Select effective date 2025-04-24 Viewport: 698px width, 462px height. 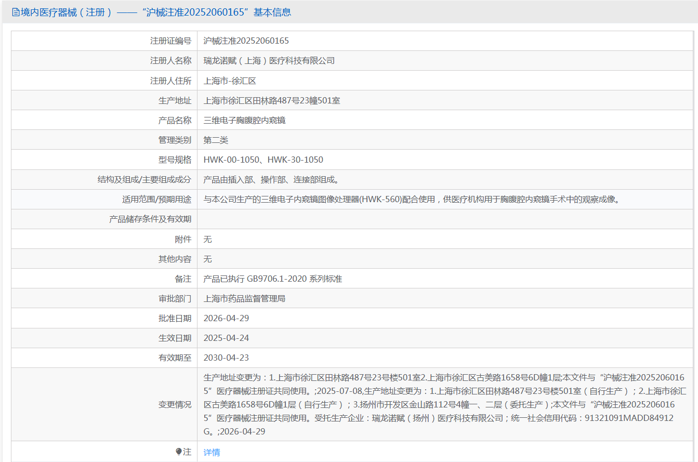coord(227,338)
